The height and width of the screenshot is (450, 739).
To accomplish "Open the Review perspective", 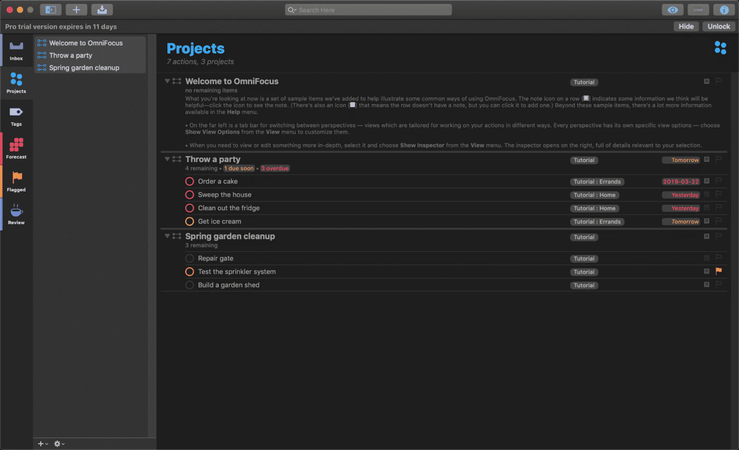I will (x=16, y=214).
